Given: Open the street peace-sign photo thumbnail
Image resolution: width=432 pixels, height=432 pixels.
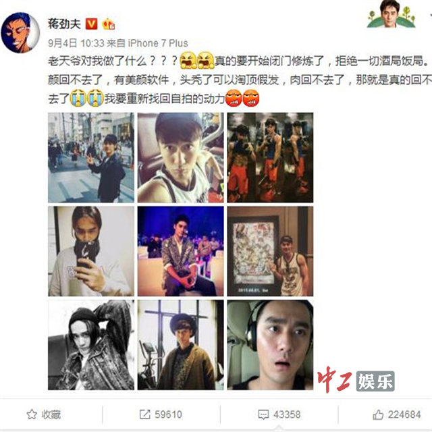Looking at the screenshot, I should pyautogui.click(x=91, y=157).
